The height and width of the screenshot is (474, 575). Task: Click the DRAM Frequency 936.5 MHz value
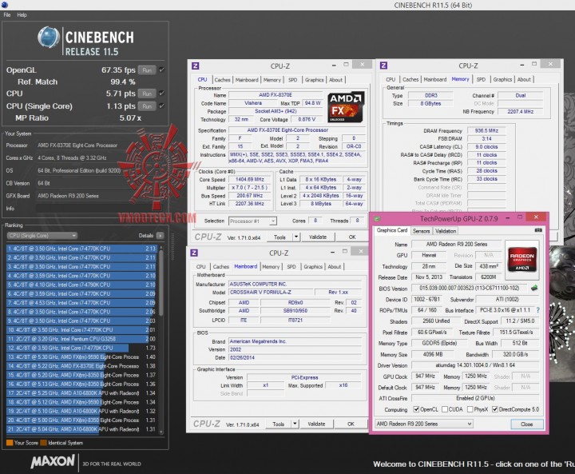(486, 130)
